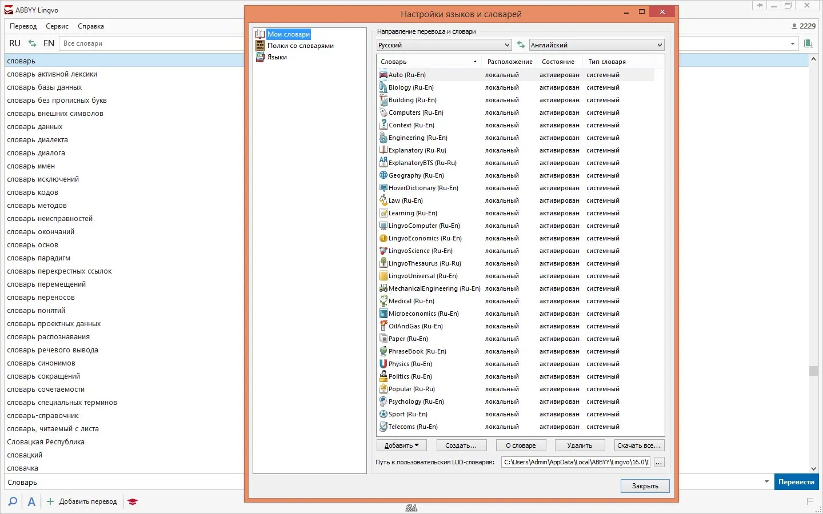Open the graduation cap tutor icon
The width and height of the screenshot is (823, 514).
[x=133, y=501]
